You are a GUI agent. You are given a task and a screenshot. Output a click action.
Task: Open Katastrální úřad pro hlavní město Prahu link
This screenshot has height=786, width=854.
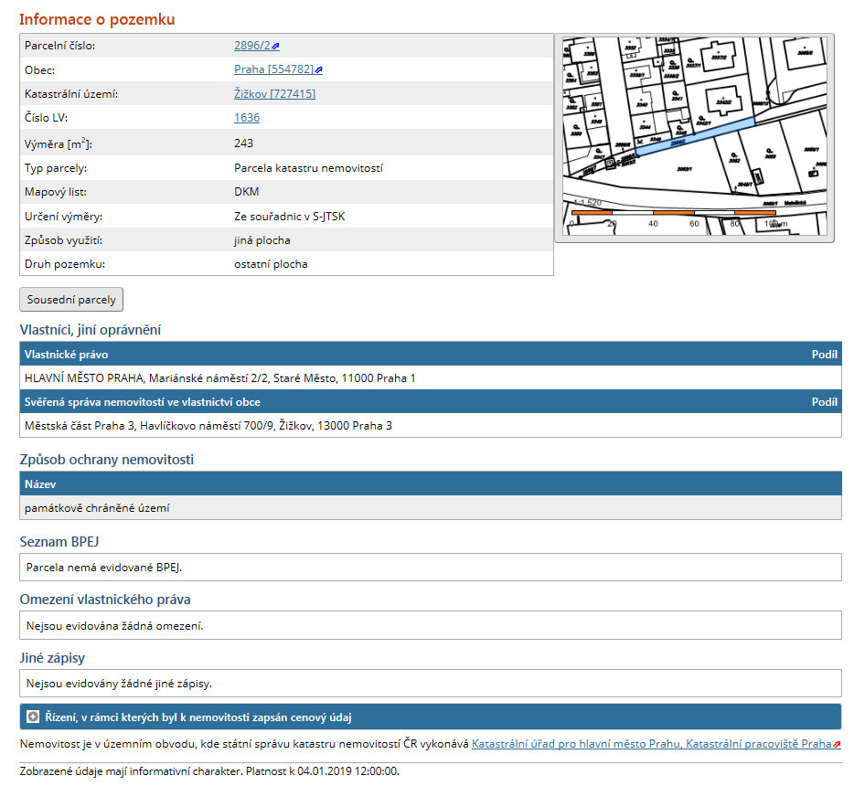click(x=651, y=744)
